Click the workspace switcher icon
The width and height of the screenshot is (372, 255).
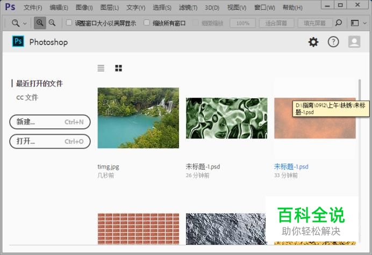(x=355, y=23)
